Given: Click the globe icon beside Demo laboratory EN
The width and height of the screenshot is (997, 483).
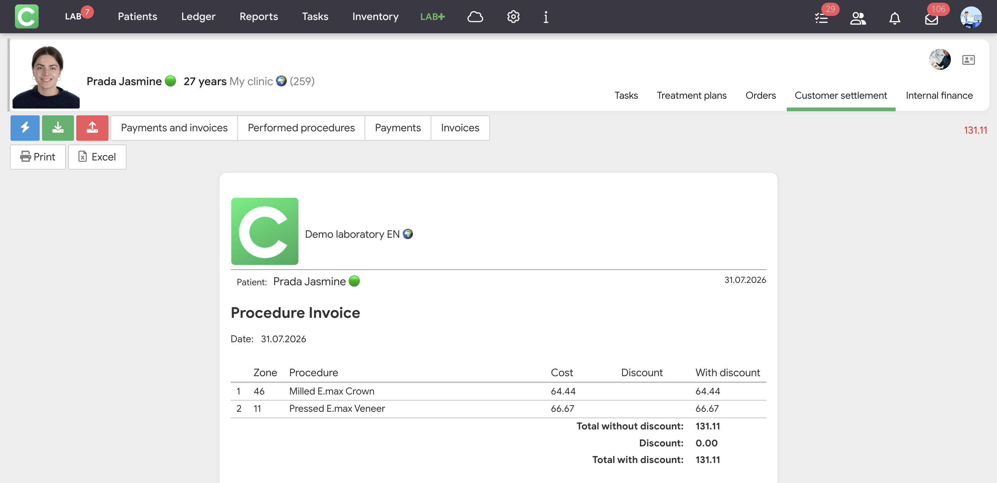Looking at the screenshot, I should tap(408, 234).
